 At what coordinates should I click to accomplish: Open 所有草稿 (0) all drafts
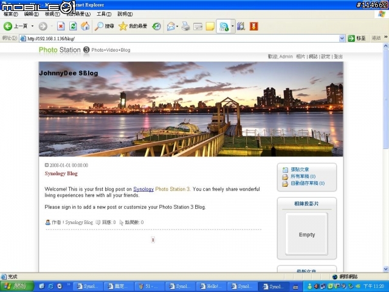303,176
